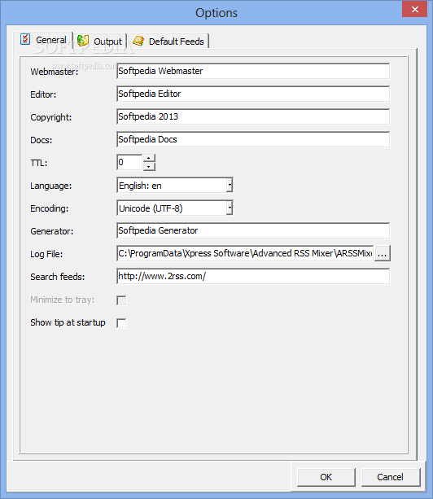This screenshot has width=433, height=499.
Task: Toggle the Minimize to tray checkbox
Action: (x=121, y=300)
